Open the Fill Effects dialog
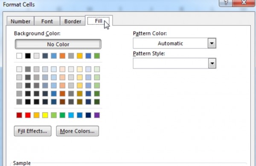256x166 pixels. coord(32,131)
